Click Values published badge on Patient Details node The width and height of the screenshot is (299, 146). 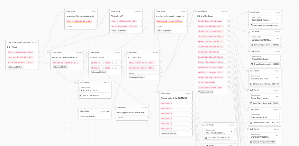point(98,72)
